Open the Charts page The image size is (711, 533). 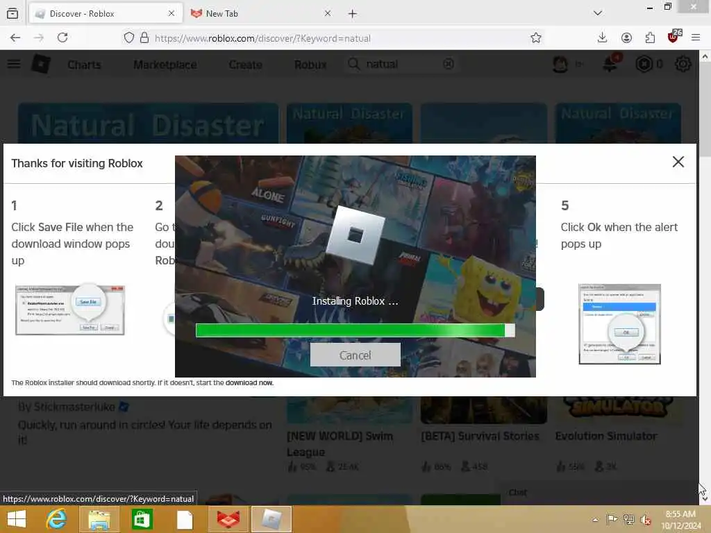pyautogui.click(x=84, y=65)
